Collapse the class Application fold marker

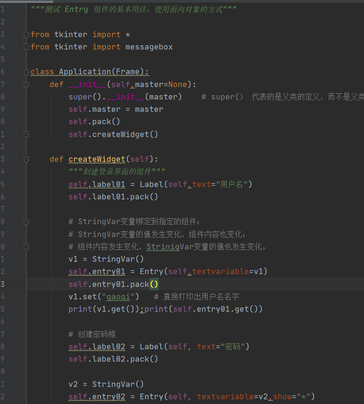[x=26, y=72]
